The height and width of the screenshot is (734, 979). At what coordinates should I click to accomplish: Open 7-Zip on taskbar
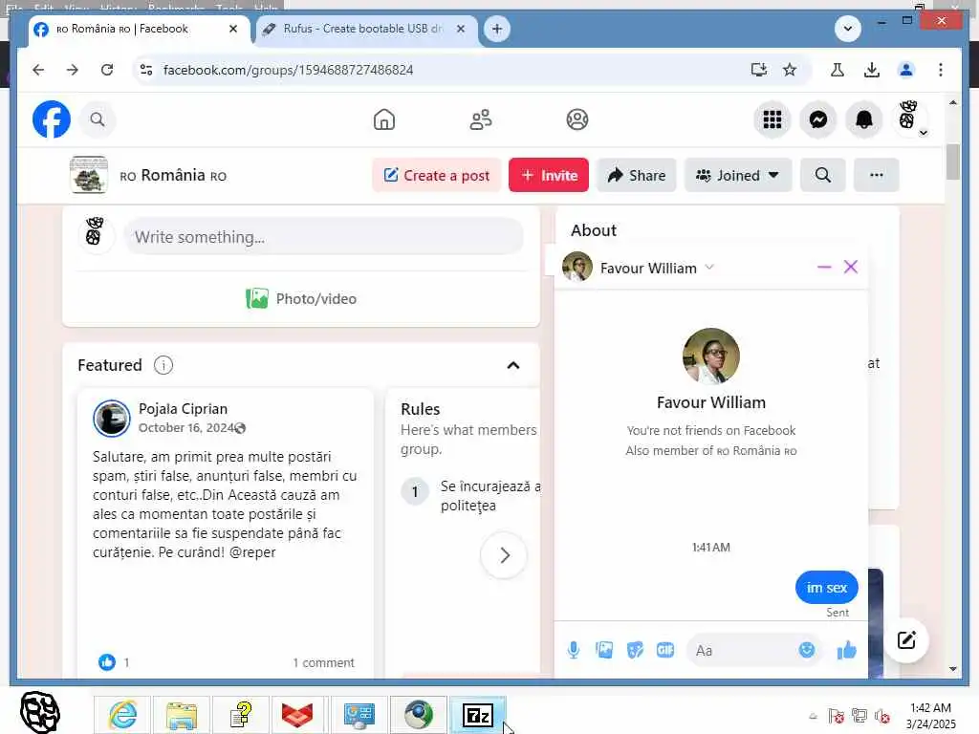click(478, 715)
